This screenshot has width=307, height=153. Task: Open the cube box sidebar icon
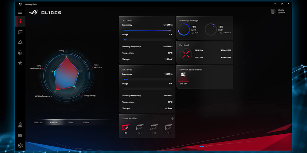coord(20,53)
